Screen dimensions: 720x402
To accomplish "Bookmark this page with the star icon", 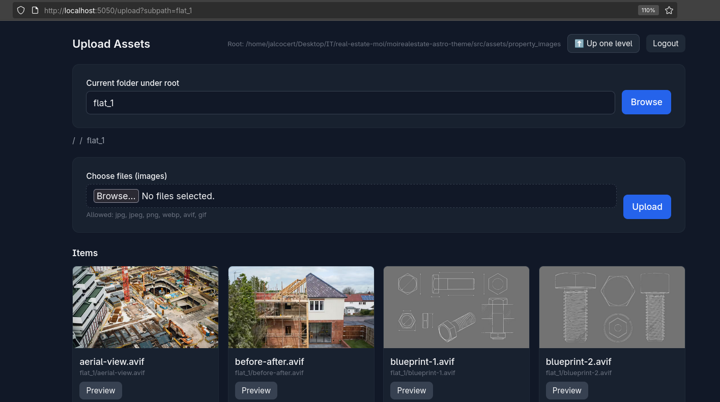I will pyautogui.click(x=669, y=10).
